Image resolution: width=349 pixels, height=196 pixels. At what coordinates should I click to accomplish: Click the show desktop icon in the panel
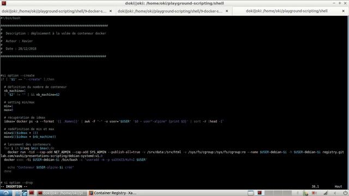tap(250, 193)
